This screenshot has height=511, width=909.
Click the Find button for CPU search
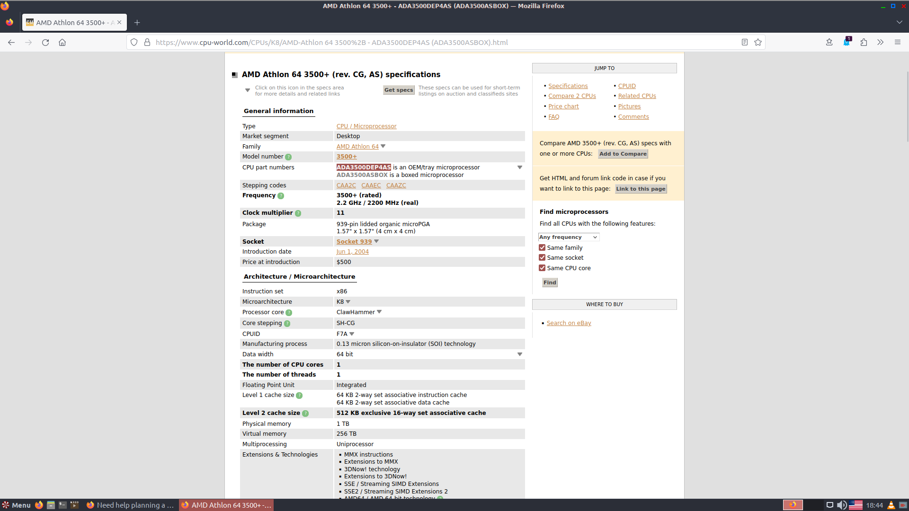[x=549, y=282]
